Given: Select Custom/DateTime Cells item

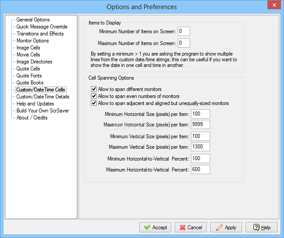Looking at the screenshot, I should [x=41, y=90].
